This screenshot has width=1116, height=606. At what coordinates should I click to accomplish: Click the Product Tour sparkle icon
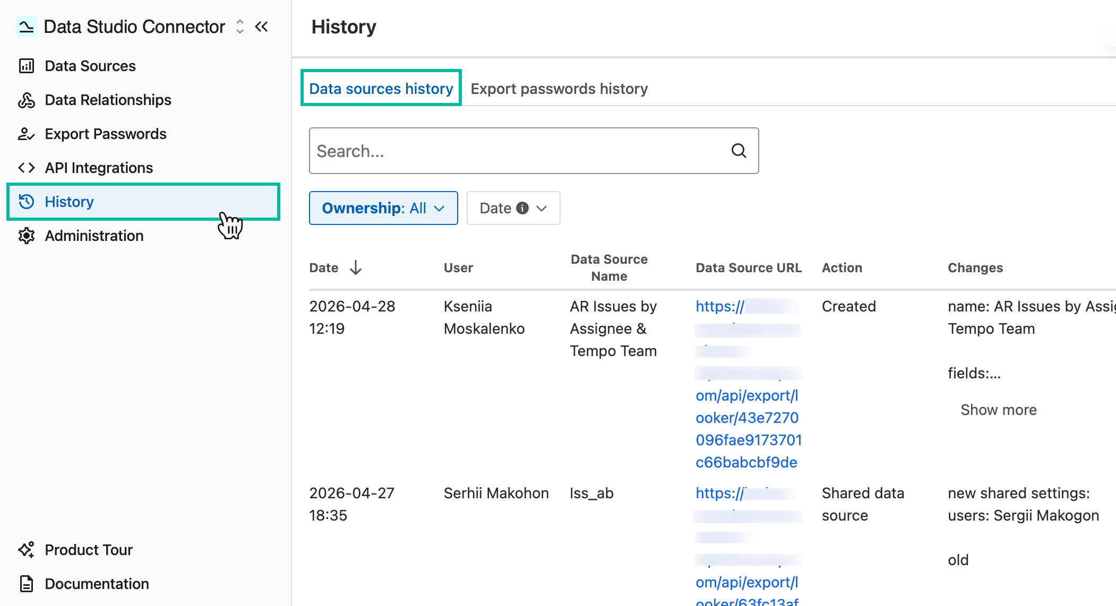coord(27,550)
